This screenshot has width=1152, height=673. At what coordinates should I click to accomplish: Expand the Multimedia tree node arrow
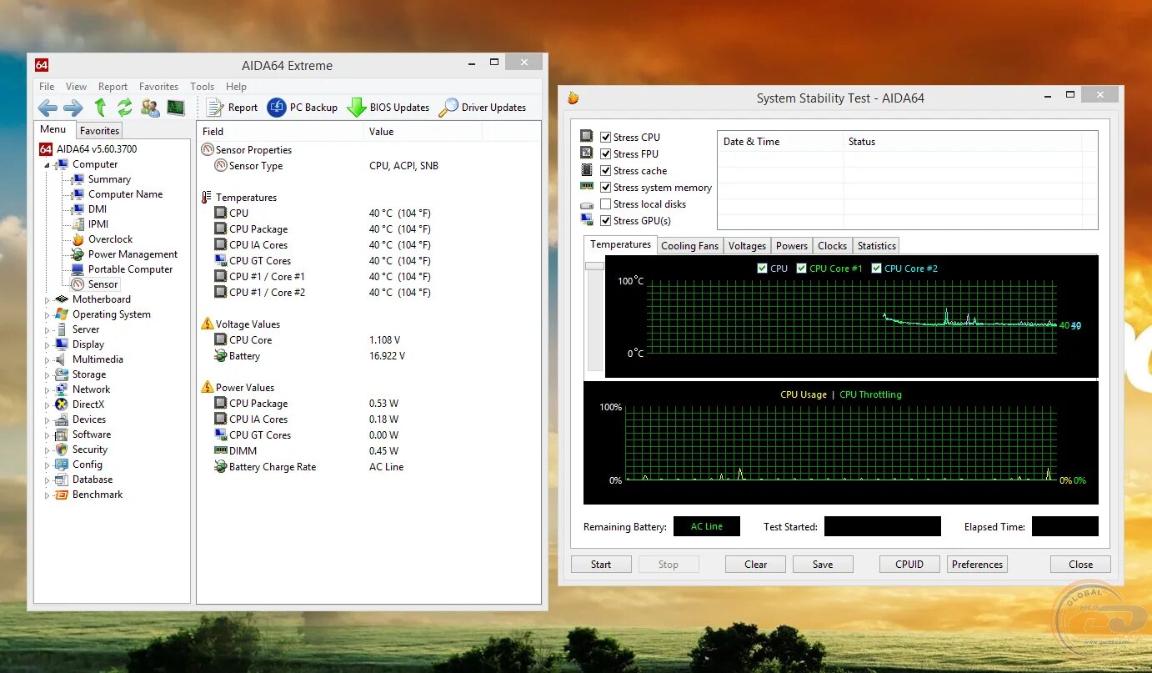pyautogui.click(x=47, y=360)
